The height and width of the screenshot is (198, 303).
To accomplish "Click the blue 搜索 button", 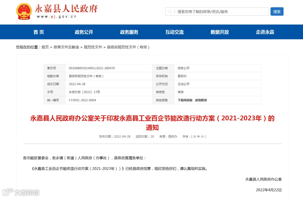I will (277, 11).
